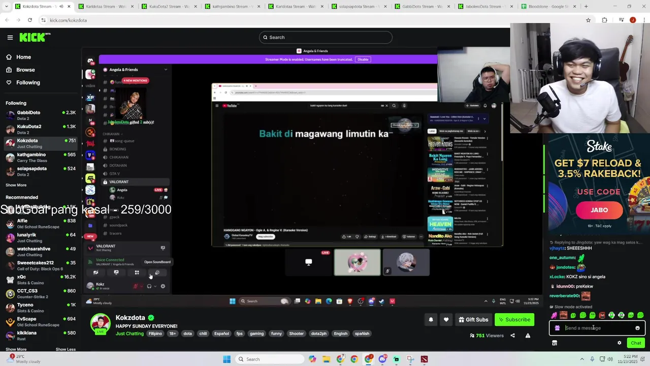
Task: Reload the page
Action: (30, 20)
